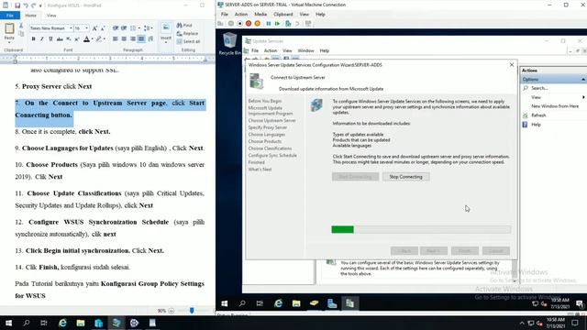Image resolution: width=587 pixels, height=330 pixels.
Task: Click the Start button on host taskbar
Action: pyautogui.click(x=8, y=323)
